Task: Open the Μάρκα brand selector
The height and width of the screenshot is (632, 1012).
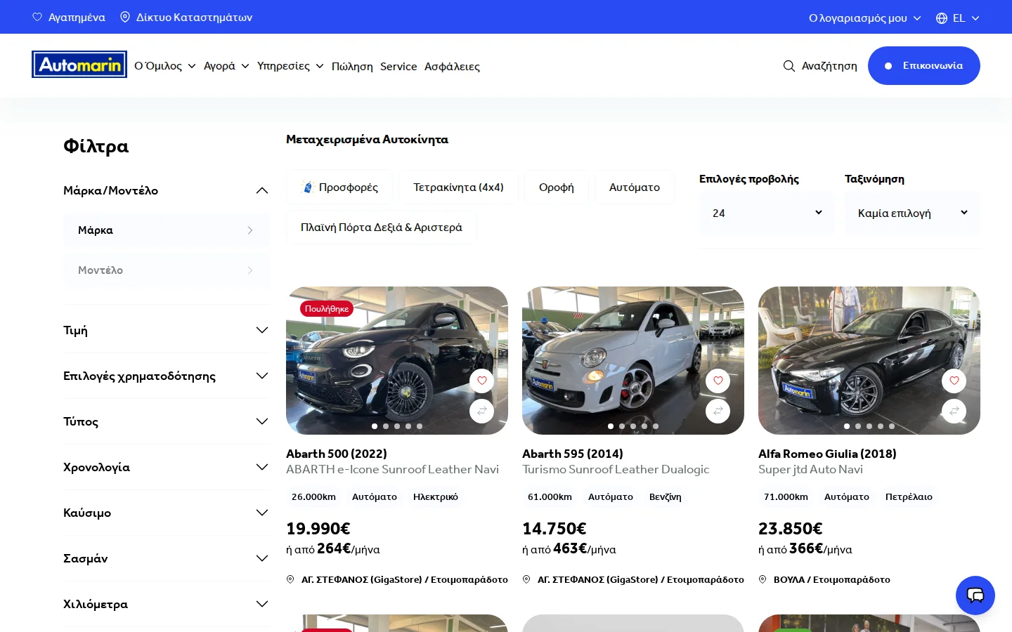Action: point(167,230)
